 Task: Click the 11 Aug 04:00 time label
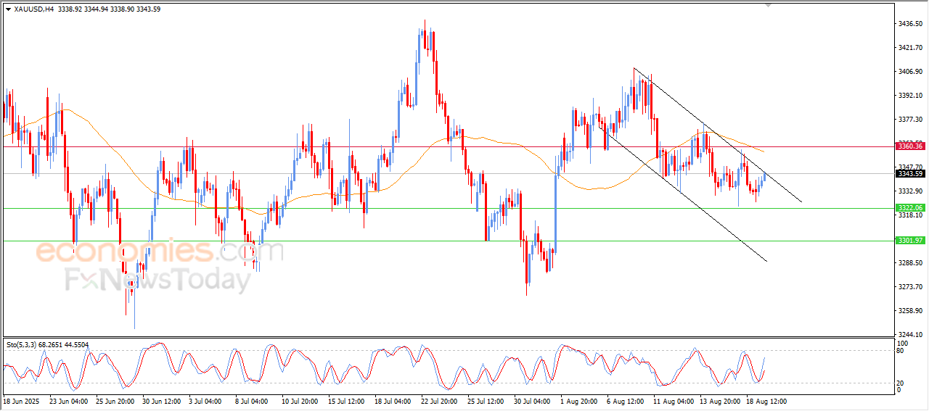tap(674, 401)
